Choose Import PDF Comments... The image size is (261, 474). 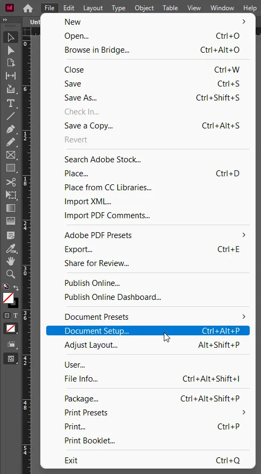(x=148, y=215)
